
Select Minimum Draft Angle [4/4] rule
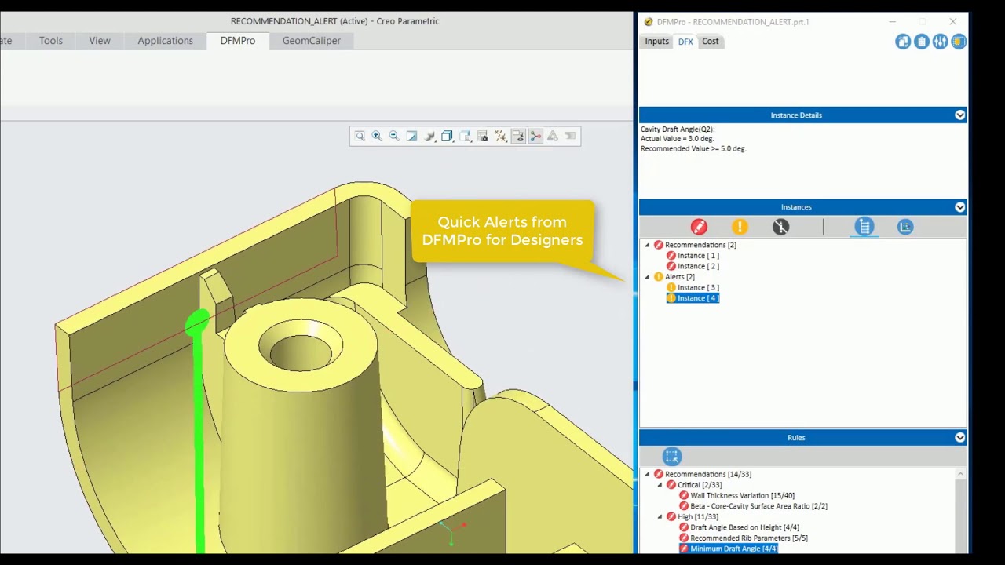(733, 549)
